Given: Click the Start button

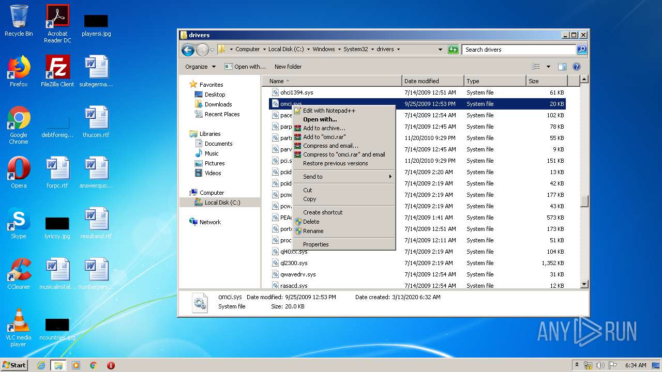Looking at the screenshot, I should pos(14,365).
